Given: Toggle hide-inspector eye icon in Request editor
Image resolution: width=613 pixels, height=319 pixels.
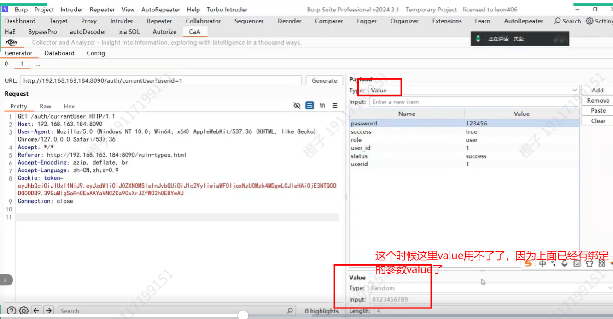Looking at the screenshot, I should coord(297,106).
